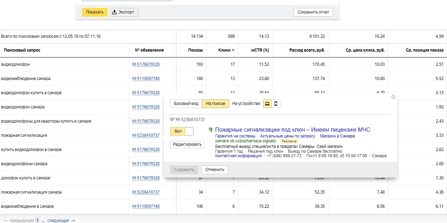Open ad link in видеодомофоны для квартиры row
Image resolution: width=447 pixels, height=223 pixels.
coord(146,121)
